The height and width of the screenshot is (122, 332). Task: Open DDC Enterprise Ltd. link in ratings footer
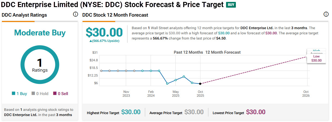coord(20,115)
